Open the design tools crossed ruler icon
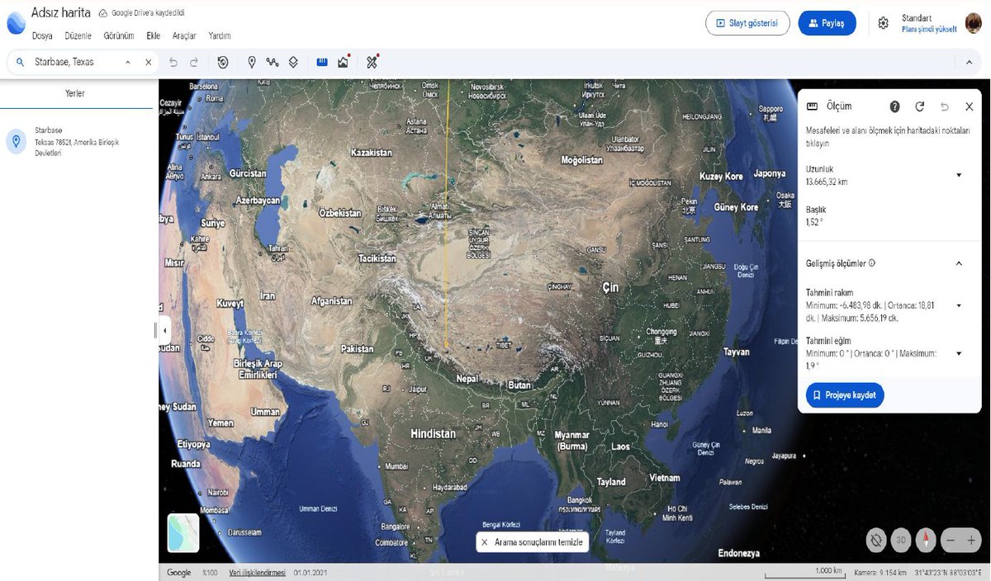 coord(372,62)
